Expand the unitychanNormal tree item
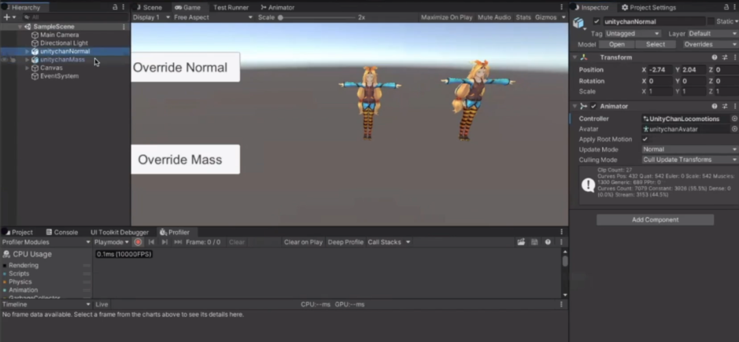739x342 pixels. click(27, 51)
